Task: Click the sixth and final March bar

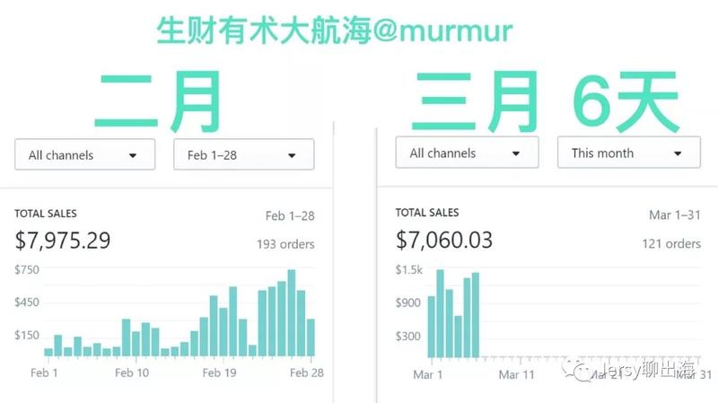Action: (x=476, y=315)
